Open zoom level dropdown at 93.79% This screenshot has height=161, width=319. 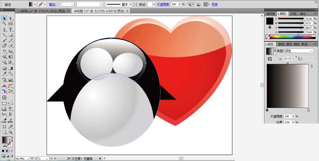point(28,158)
